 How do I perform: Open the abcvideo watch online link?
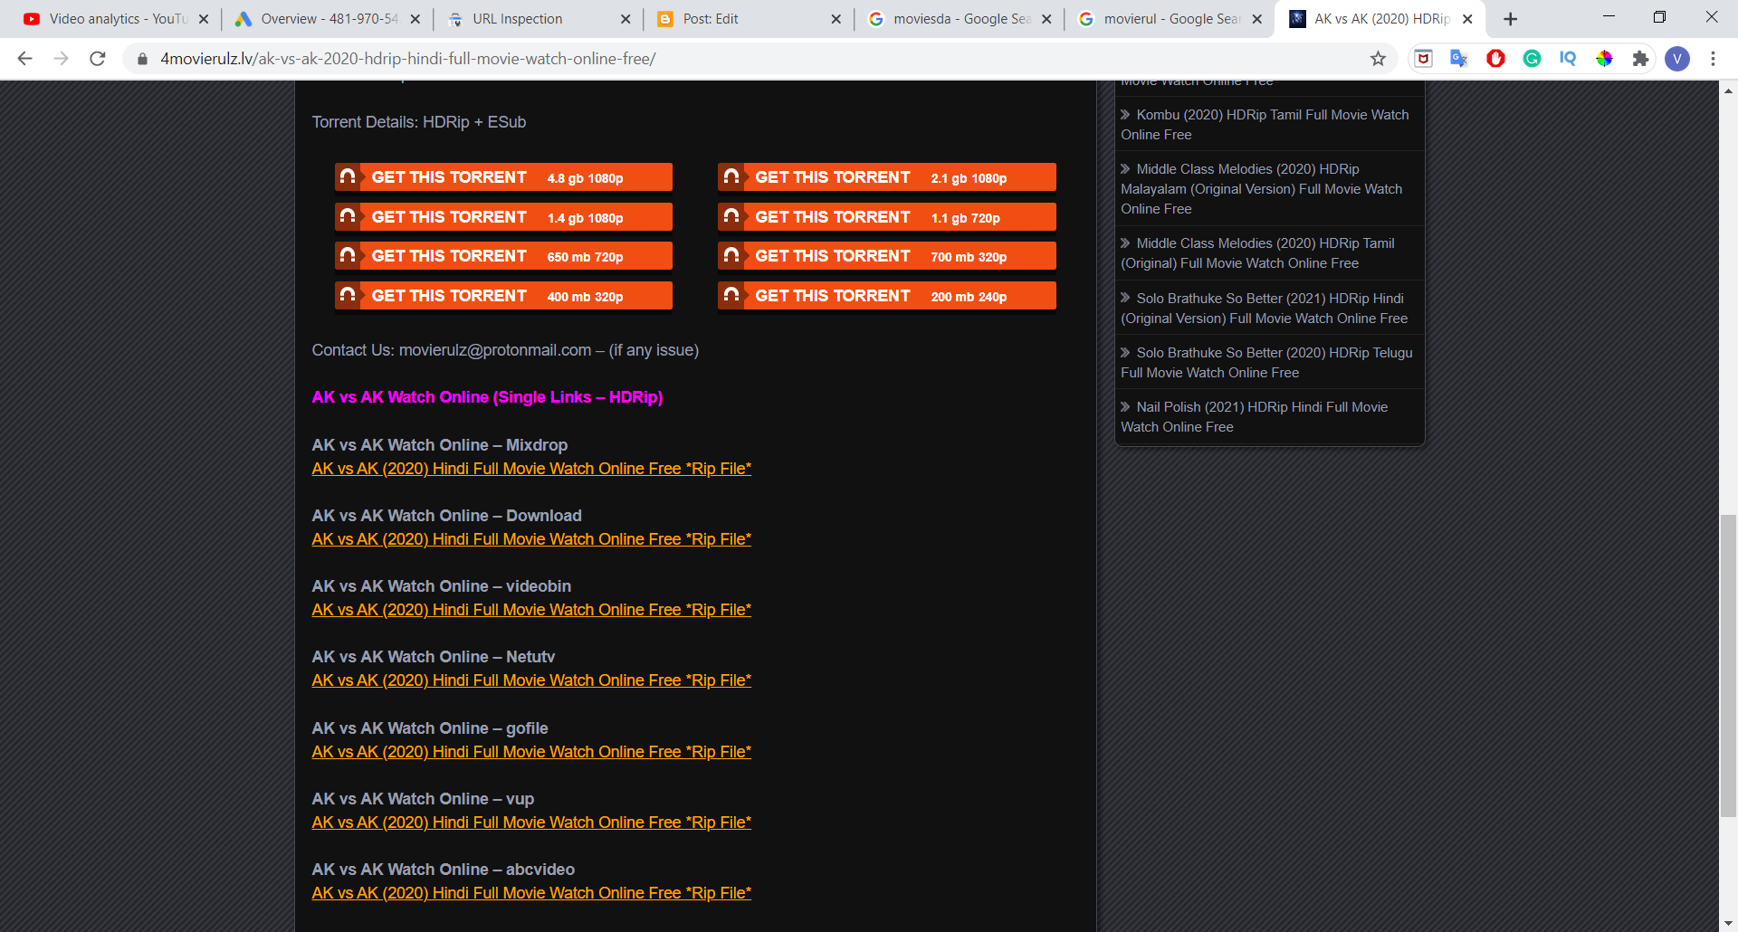[531, 893]
